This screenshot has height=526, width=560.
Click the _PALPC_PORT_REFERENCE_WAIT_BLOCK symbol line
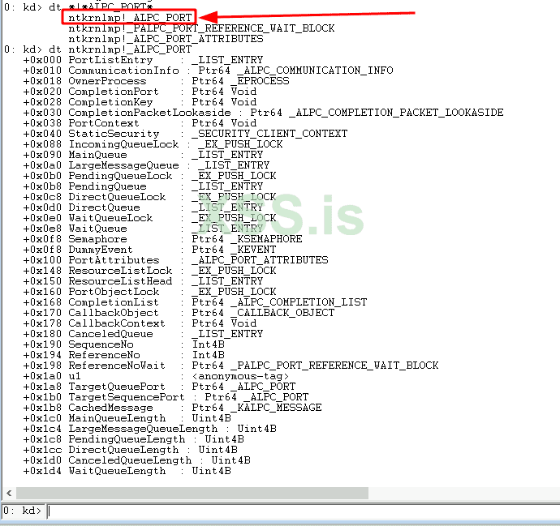pos(201,28)
